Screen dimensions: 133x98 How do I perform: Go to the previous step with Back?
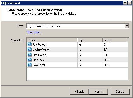tap(79, 92)
